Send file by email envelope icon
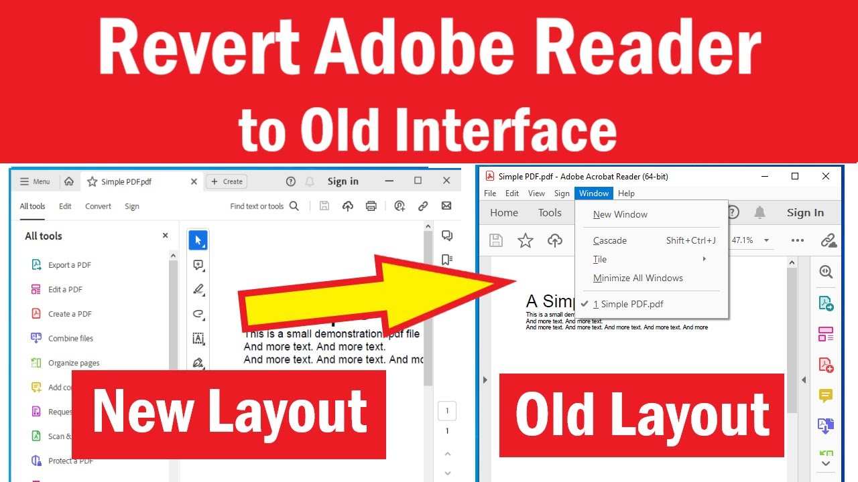The width and height of the screenshot is (858, 482). pyautogui.click(x=446, y=206)
